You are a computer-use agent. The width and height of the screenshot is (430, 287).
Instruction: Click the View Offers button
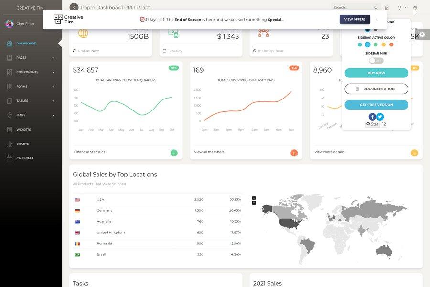pos(355,19)
